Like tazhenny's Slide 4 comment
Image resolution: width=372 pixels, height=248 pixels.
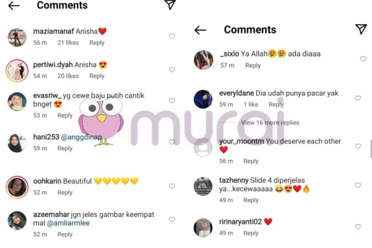[x=358, y=185]
